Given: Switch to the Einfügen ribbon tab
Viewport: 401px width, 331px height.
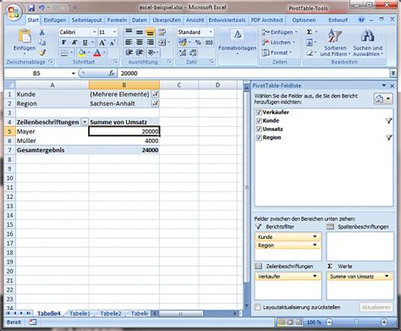Looking at the screenshot, I should coord(55,20).
